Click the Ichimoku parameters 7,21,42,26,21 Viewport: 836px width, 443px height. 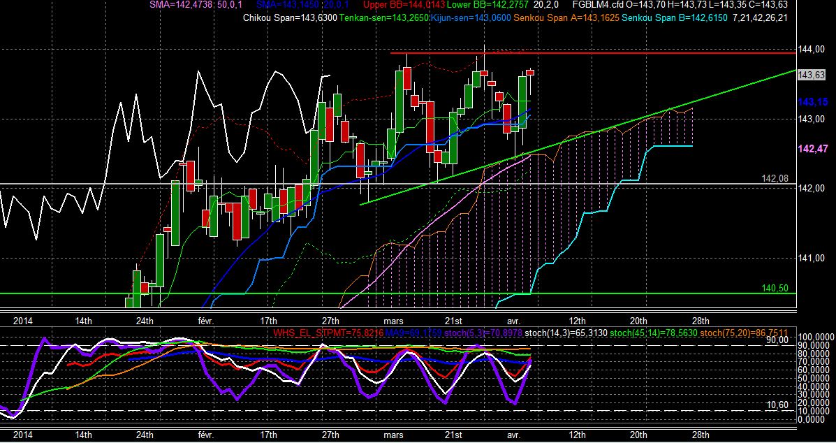[761, 17]
